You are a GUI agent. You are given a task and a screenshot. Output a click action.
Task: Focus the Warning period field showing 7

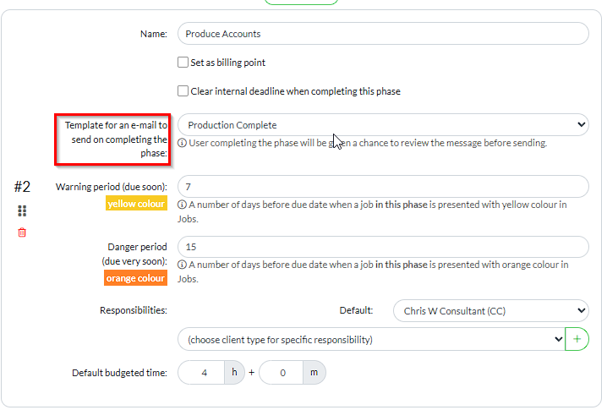[383, 186]
